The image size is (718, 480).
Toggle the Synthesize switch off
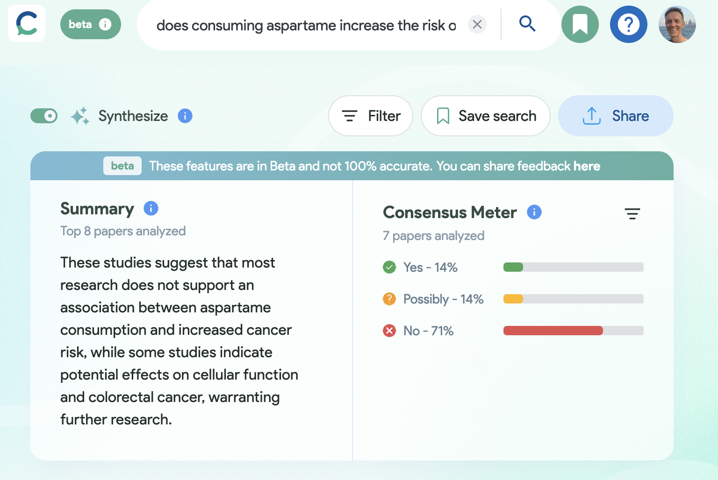pos(44,116)
